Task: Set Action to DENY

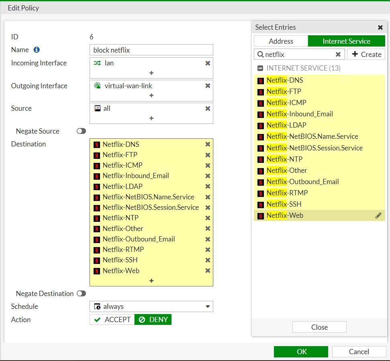Action: click(153, 320)
